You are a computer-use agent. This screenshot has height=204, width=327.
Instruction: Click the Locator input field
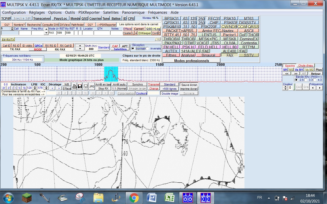coord(88,33)
